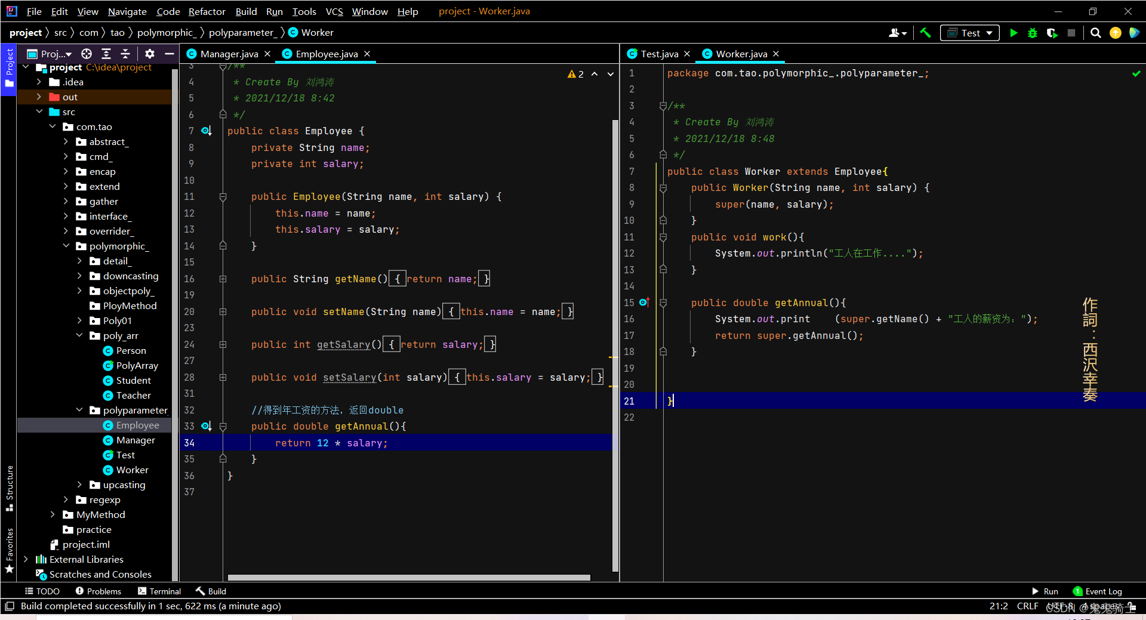Toggle fold of setName method at line 20
This screenshot has height=620, width=1146.
tap(223, 311)
